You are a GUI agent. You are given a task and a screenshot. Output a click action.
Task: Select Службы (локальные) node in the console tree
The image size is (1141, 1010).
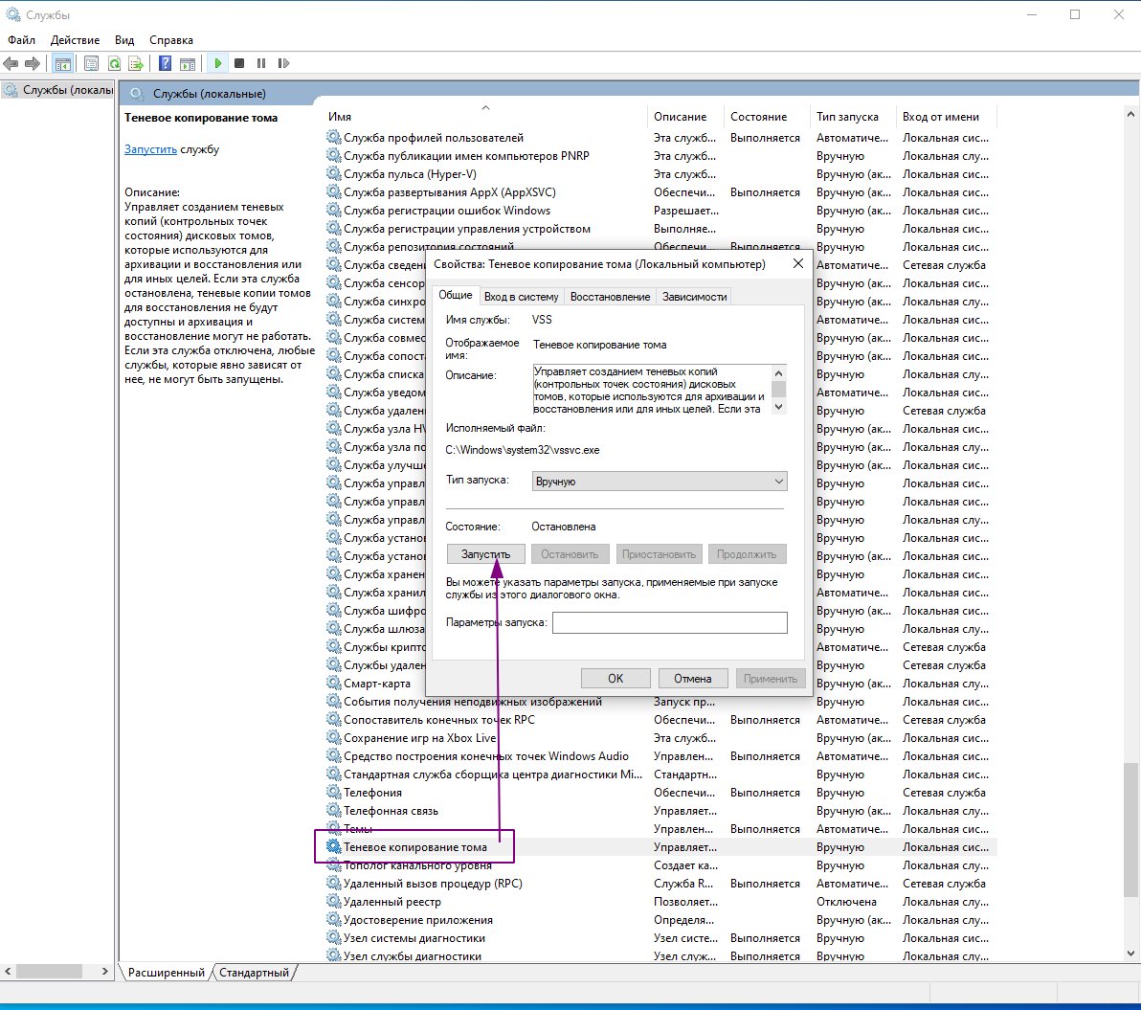pos(59,90)
